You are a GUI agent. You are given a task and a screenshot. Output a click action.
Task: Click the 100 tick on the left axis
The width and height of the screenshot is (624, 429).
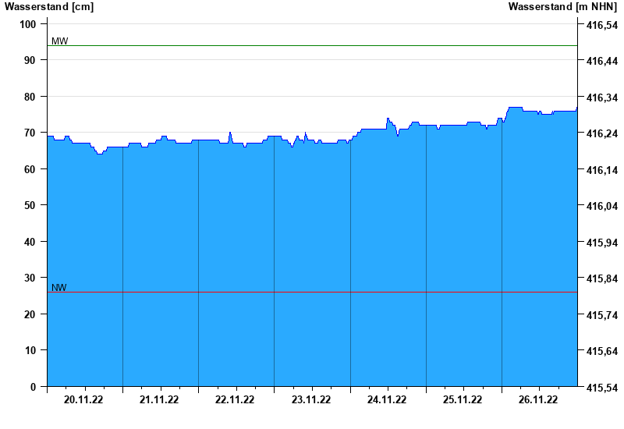(28, 24)
